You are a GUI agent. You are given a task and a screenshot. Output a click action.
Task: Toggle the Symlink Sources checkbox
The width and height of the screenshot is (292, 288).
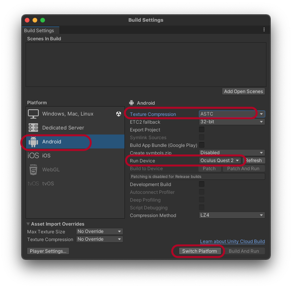(202, 137)
